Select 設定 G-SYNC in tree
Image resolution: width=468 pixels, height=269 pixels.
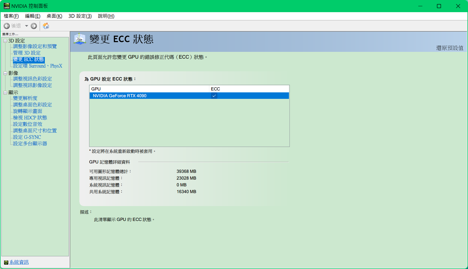click(x=27, y=137)
